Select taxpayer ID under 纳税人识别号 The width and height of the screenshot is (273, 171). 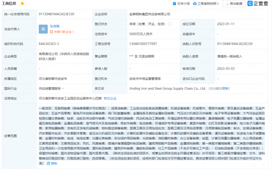coord(235,44)
